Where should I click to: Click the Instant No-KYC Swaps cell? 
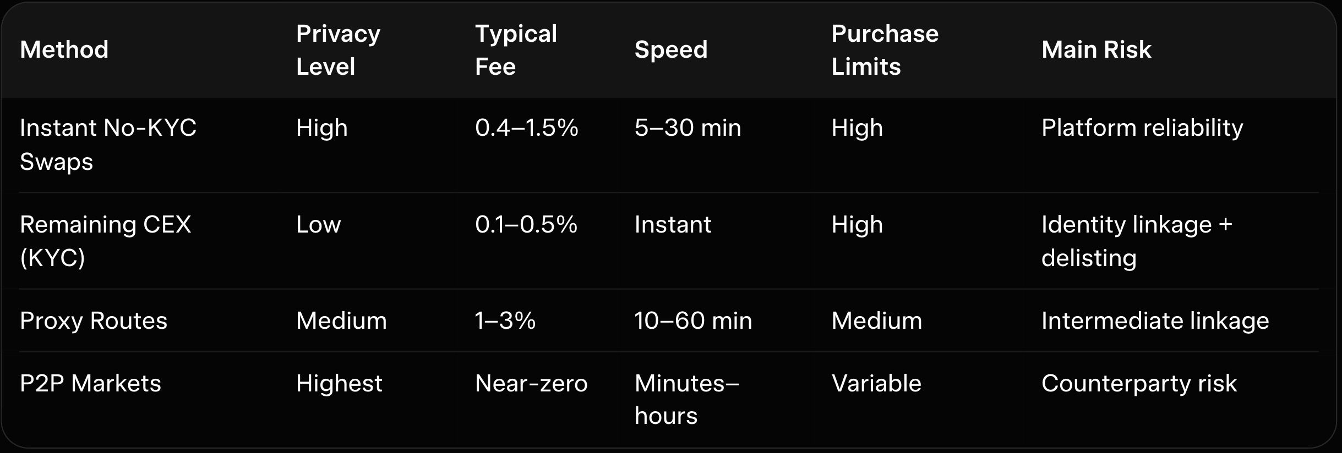(108, 145)
